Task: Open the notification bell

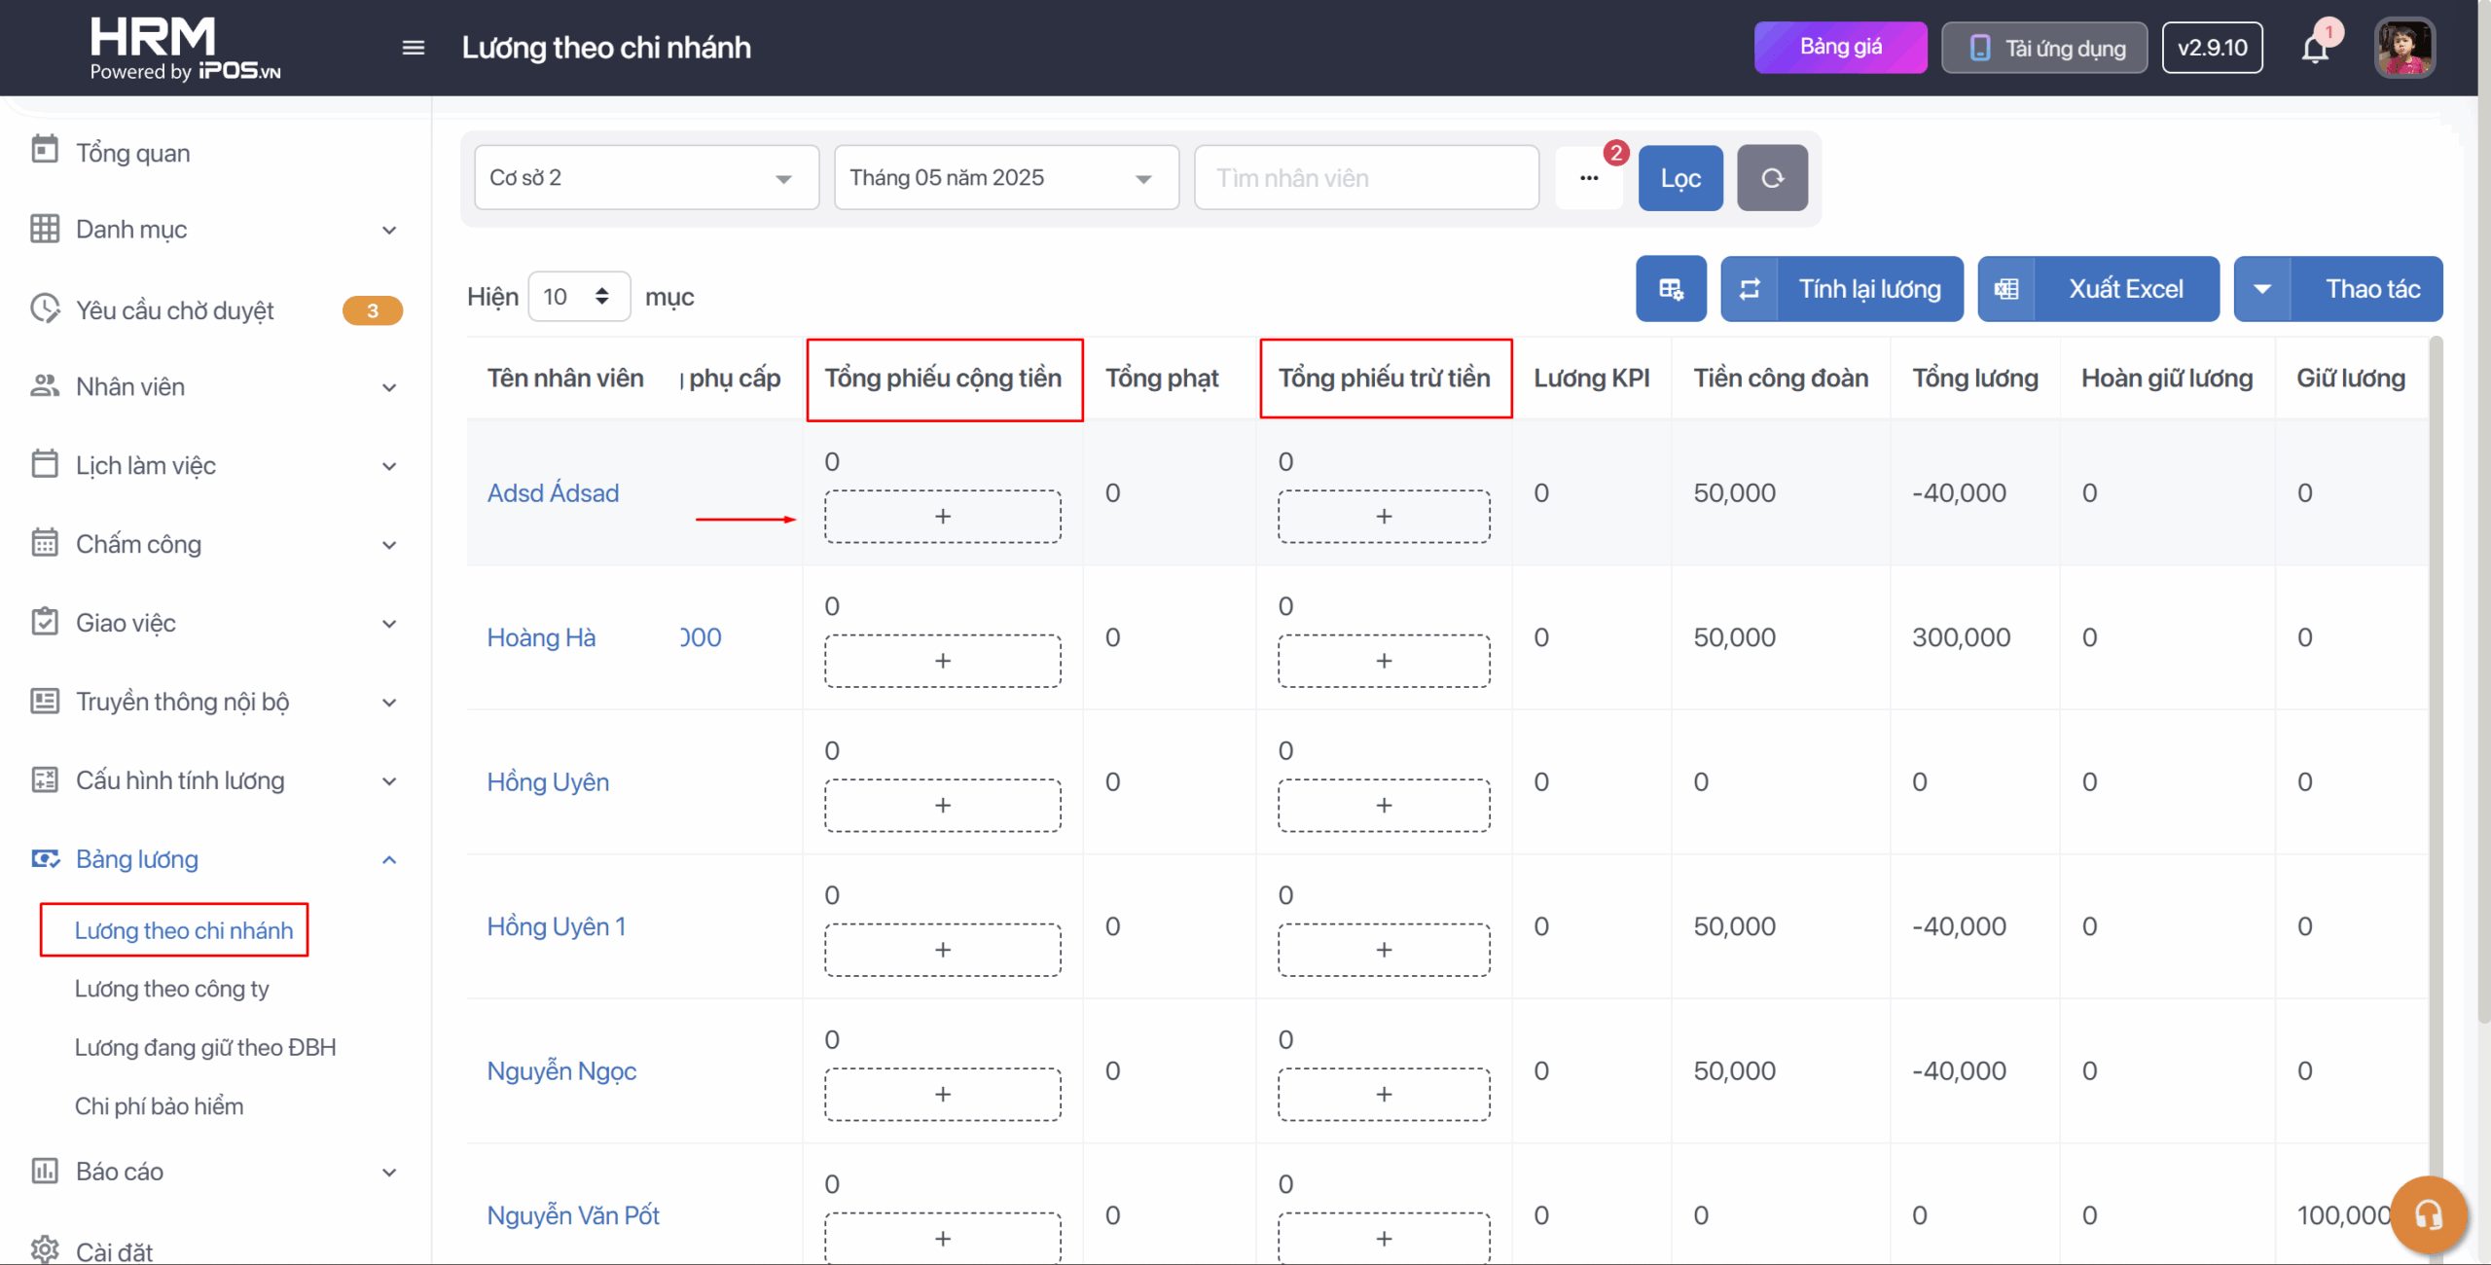Action: [2315, 49]
